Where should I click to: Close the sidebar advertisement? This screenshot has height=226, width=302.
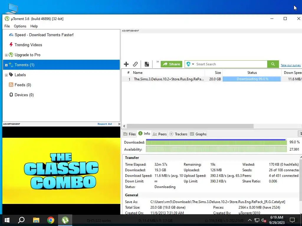[x=119, y=124]
